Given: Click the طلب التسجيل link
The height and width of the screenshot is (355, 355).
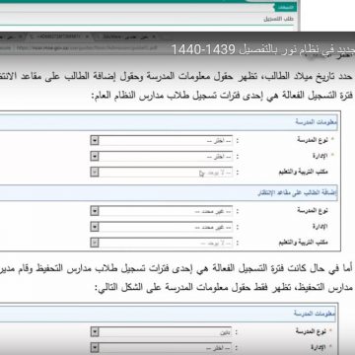Looking at the screenshot, I should (x=278, y=19).
